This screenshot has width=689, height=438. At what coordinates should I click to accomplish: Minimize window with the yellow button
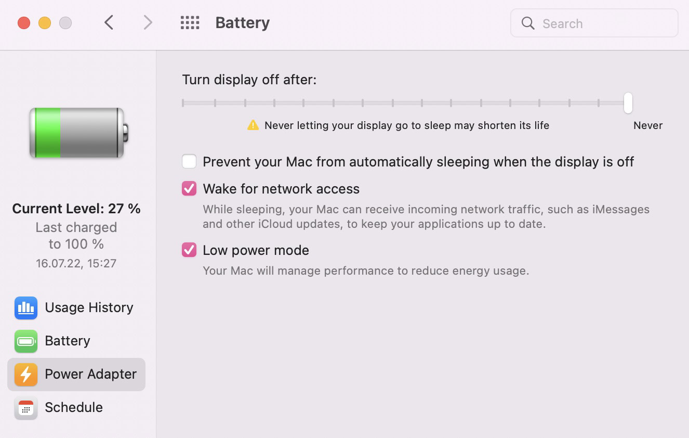(x=45, y=23)
